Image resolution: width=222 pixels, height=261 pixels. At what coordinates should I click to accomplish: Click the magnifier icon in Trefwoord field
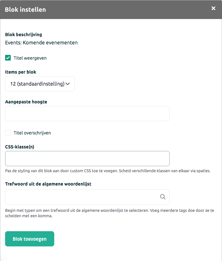pyautogui.click(x=163, y=197)
